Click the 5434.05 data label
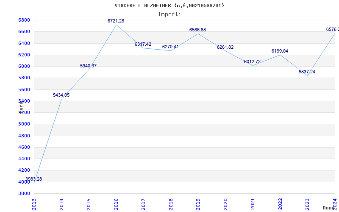 click(61, 95)
